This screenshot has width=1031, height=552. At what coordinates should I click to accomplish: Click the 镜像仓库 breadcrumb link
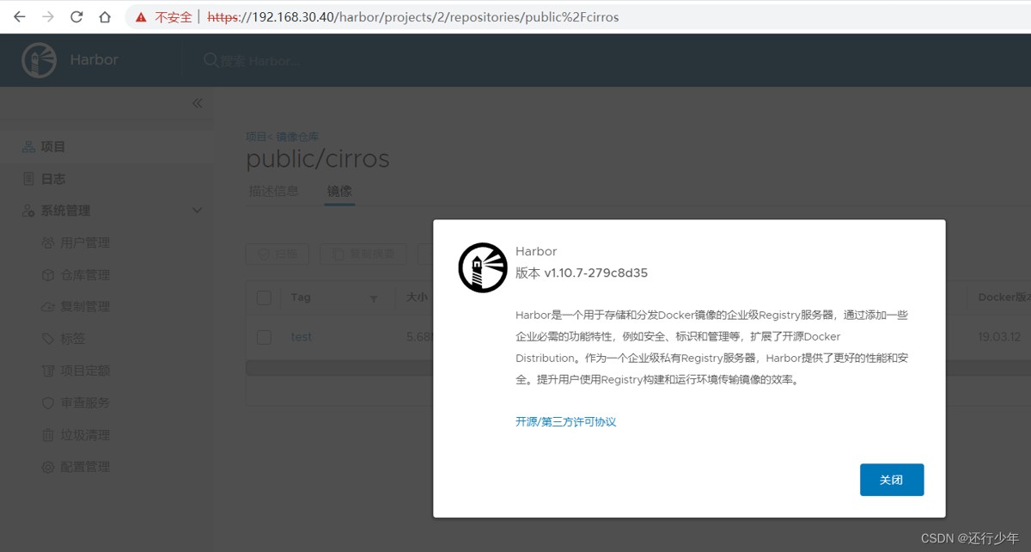(x=297, y=136)
